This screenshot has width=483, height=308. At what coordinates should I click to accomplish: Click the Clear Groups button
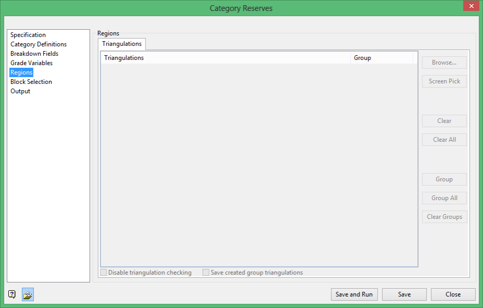[444, 217]
